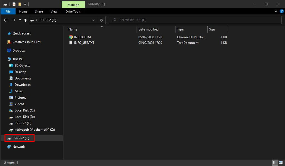This screenshot has height=166, width=285.
Task: Click the Up directory arrow
Action: (26, 20)
